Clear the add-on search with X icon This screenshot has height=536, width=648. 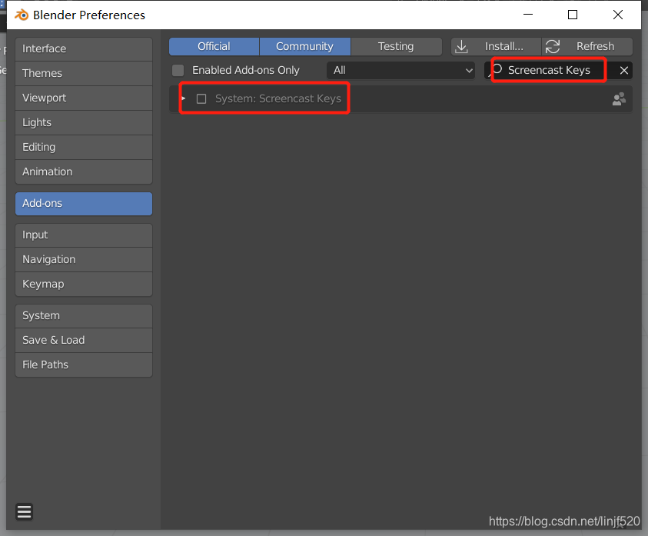tap(624, 70)
